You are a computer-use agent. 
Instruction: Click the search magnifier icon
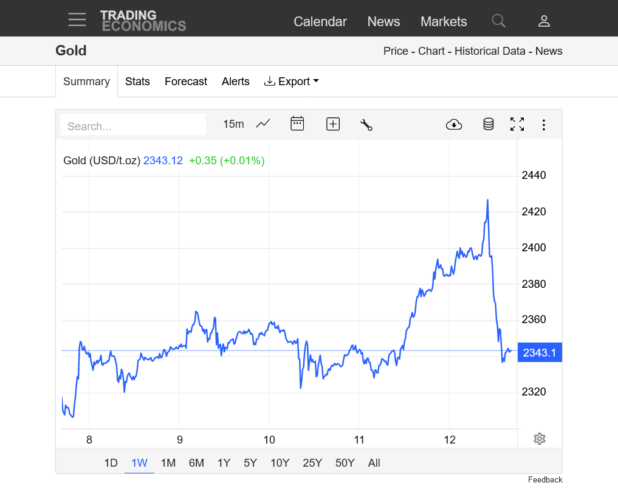click(x=498, y=21)
